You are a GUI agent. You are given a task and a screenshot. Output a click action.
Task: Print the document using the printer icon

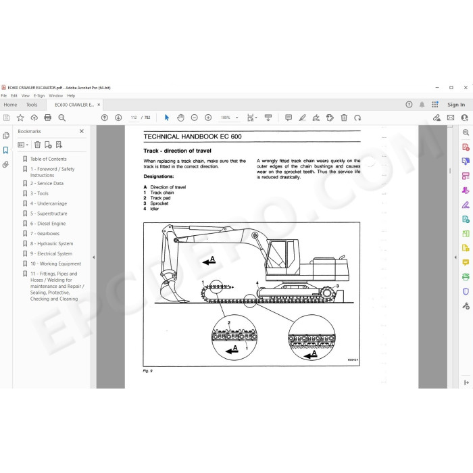(48, 118)
